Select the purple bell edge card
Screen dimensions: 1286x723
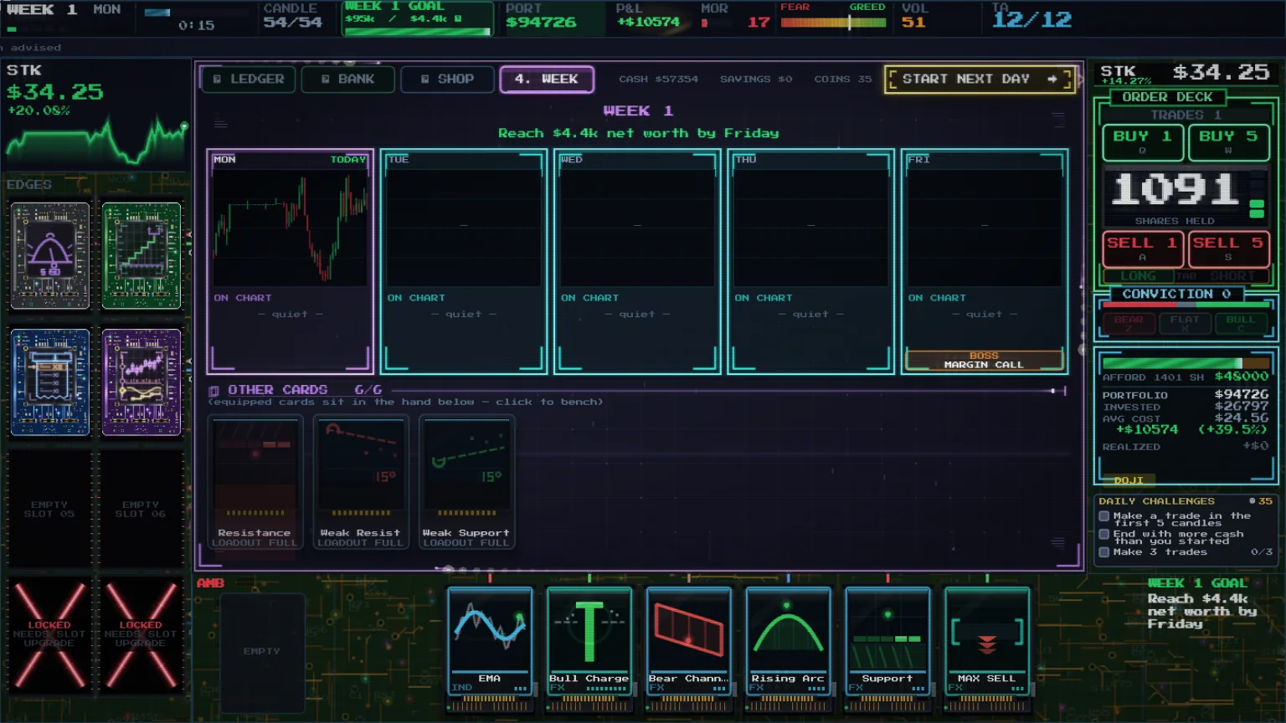point(49,255)
